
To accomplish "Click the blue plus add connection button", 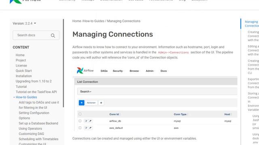I will click(x=82, y=103).
